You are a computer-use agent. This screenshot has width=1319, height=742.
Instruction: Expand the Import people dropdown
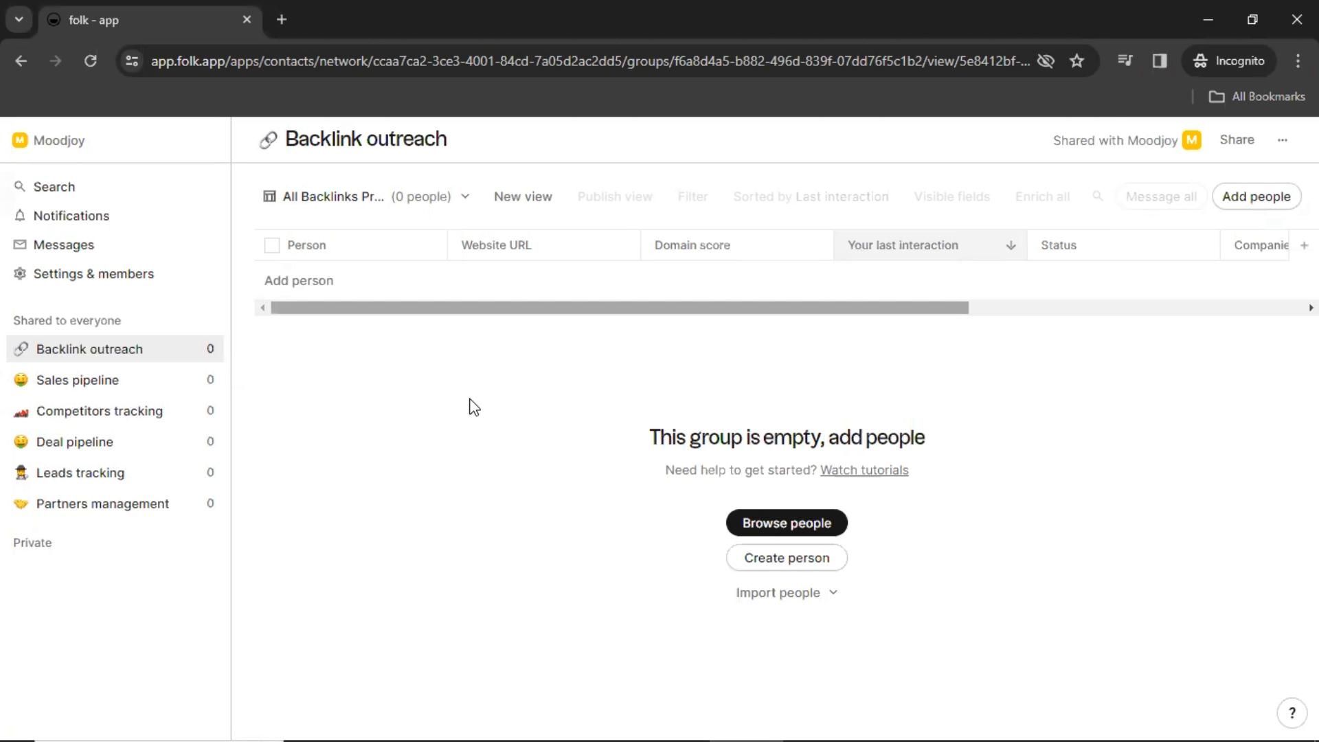pos(833,592)
